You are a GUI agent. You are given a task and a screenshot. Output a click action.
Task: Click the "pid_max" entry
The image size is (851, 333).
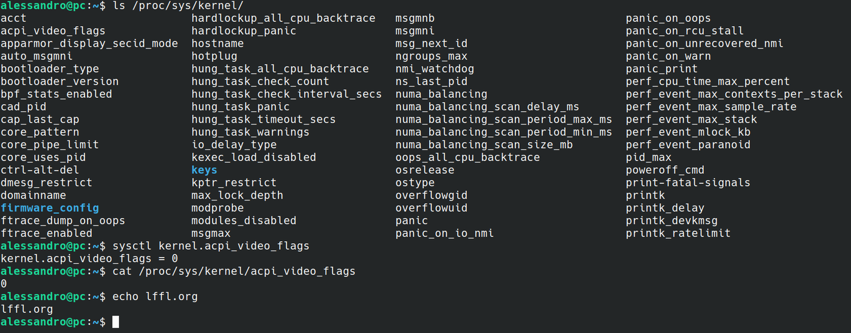click(x=649, y=157)
